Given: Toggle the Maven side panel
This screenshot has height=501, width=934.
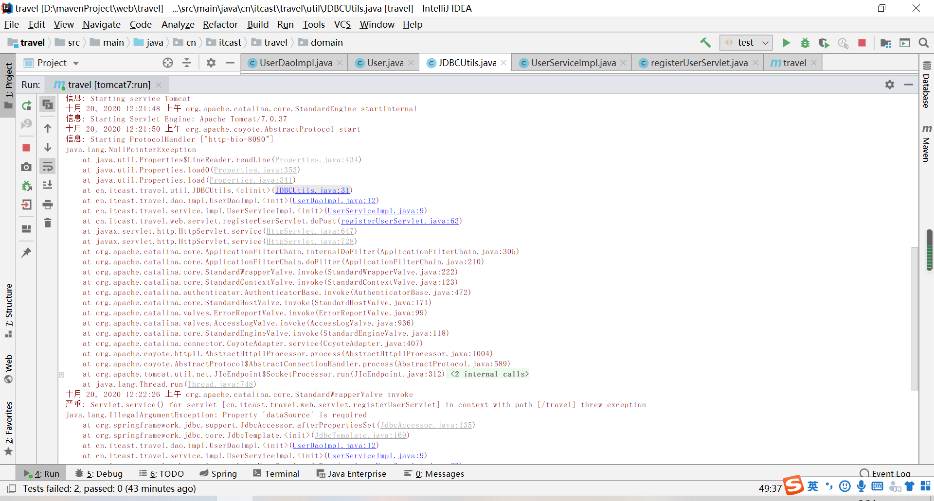Looking at the screenshot, I should point(926,144).
